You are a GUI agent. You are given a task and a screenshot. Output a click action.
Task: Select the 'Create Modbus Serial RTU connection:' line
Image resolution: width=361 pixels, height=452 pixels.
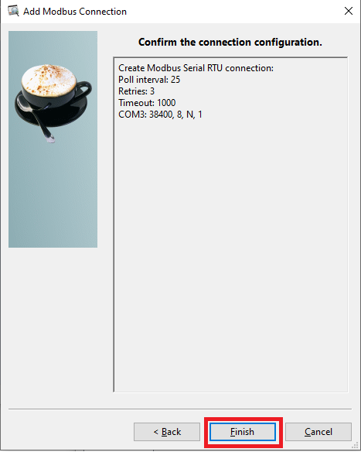coord(196,68)
